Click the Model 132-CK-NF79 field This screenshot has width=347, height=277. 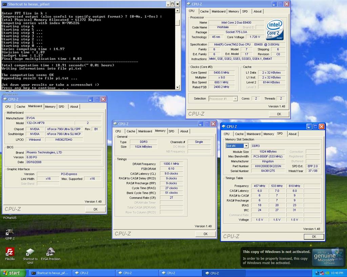[x=50, y=123]
